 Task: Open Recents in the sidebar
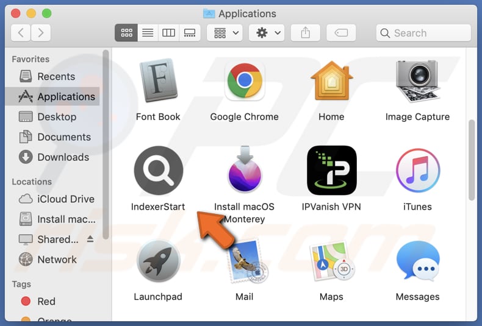pyautogui.click(x=52, y=76)
